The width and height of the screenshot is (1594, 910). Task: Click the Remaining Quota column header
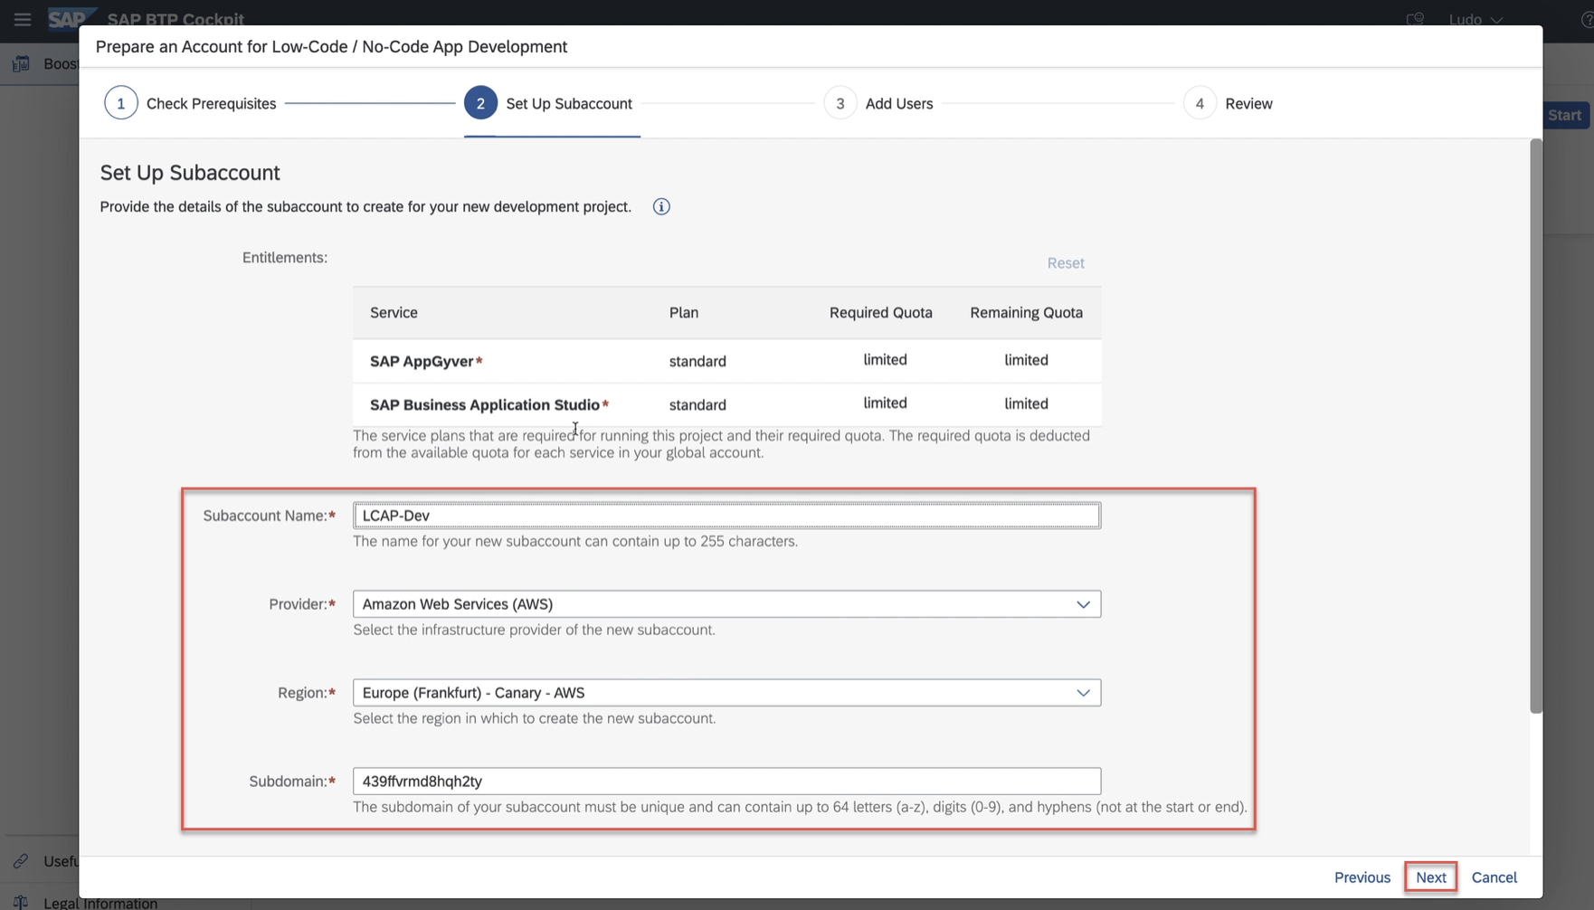[1026, 313]
